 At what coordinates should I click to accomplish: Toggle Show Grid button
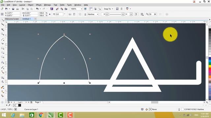(x=95, y=9)
